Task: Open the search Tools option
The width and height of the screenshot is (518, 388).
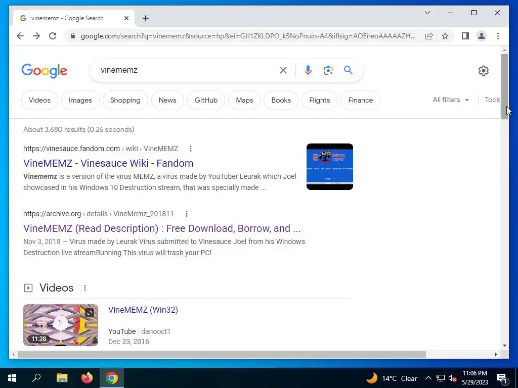Action: 492,100
